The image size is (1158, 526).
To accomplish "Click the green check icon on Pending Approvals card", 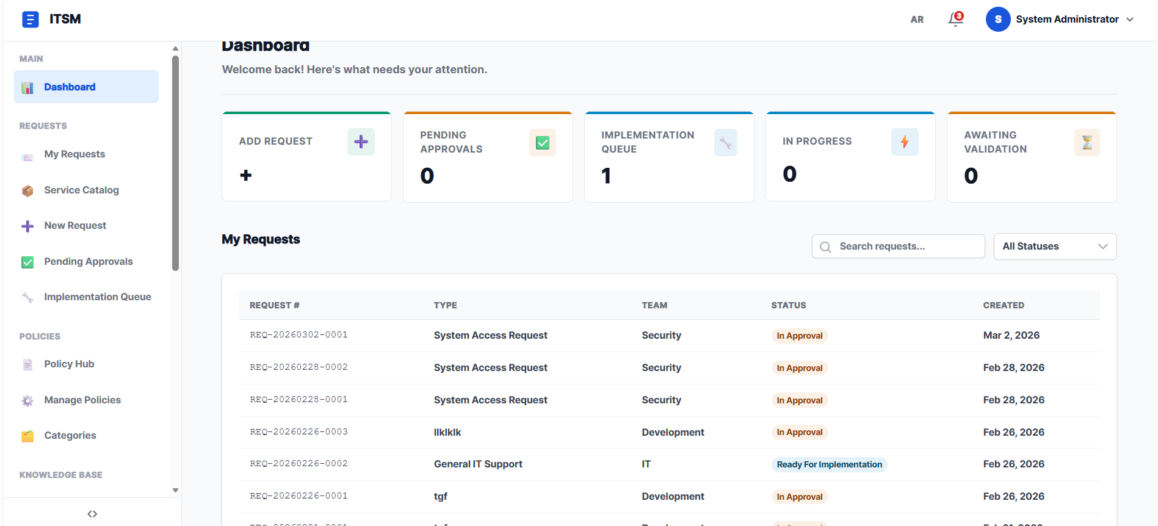I will point(542,142).
